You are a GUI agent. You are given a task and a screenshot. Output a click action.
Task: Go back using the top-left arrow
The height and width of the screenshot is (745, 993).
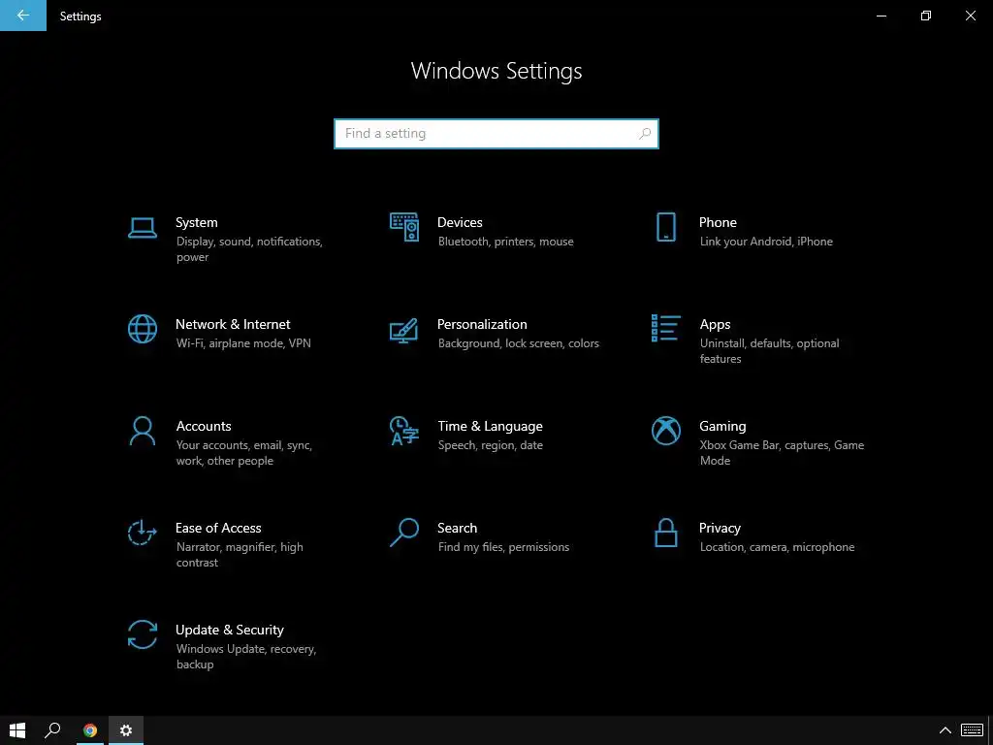click(x=23, y=16)
